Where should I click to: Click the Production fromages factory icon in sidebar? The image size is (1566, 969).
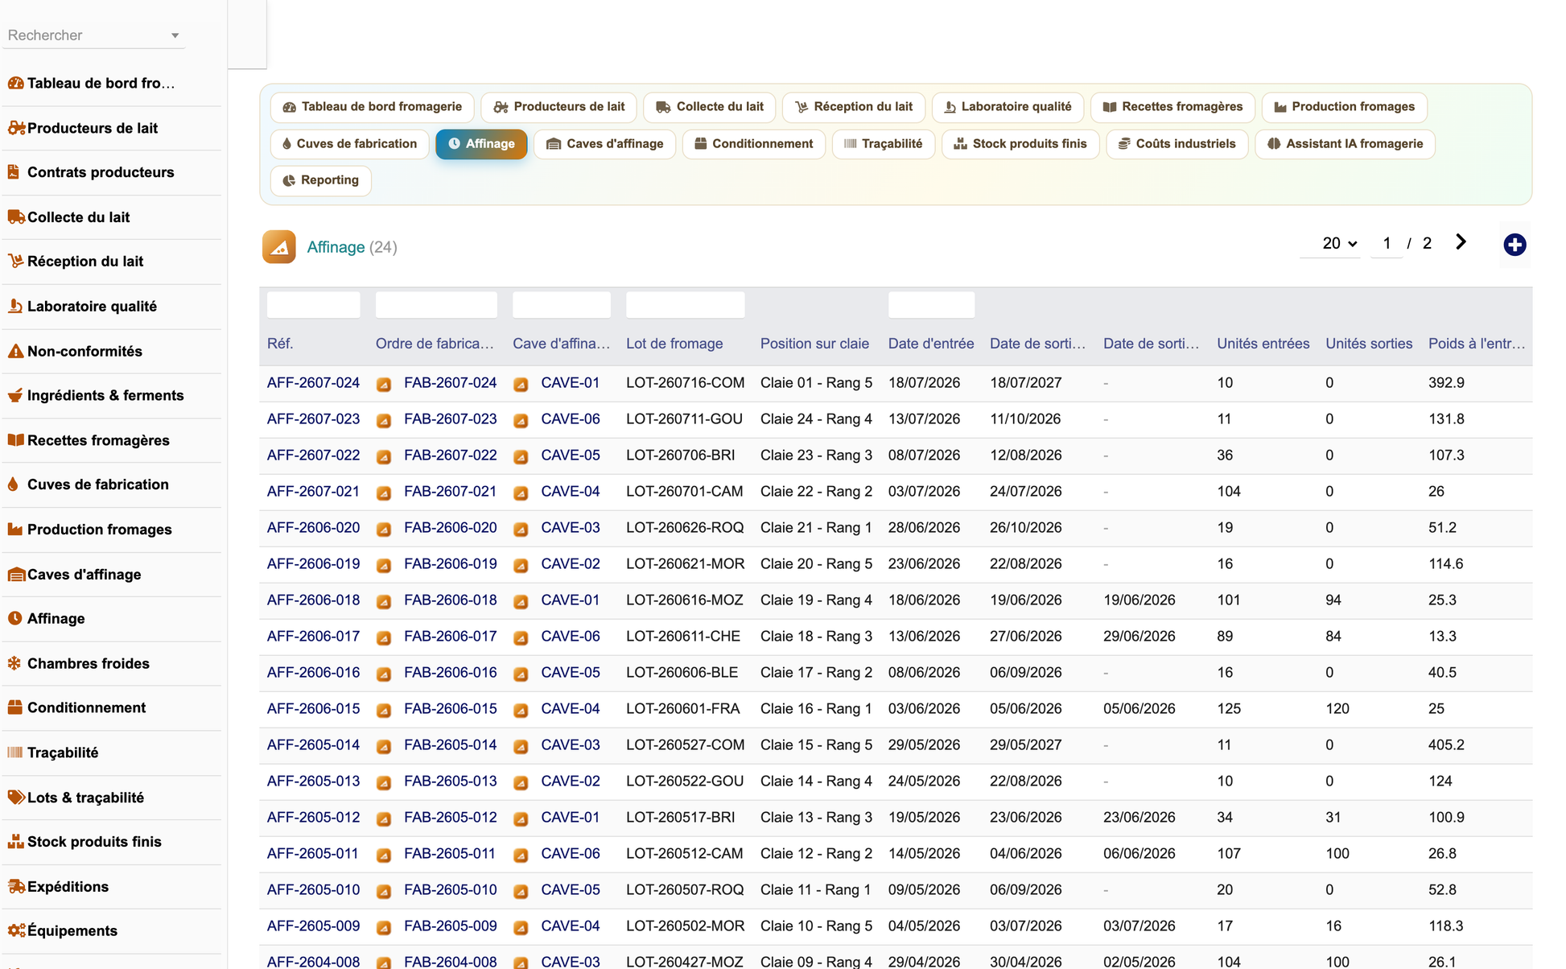15,530
